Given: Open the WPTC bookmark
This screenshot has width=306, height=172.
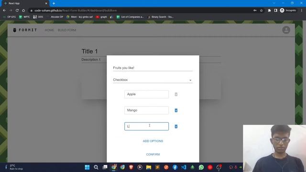Looking at the screenshot, I should click(x=24, y=17).
